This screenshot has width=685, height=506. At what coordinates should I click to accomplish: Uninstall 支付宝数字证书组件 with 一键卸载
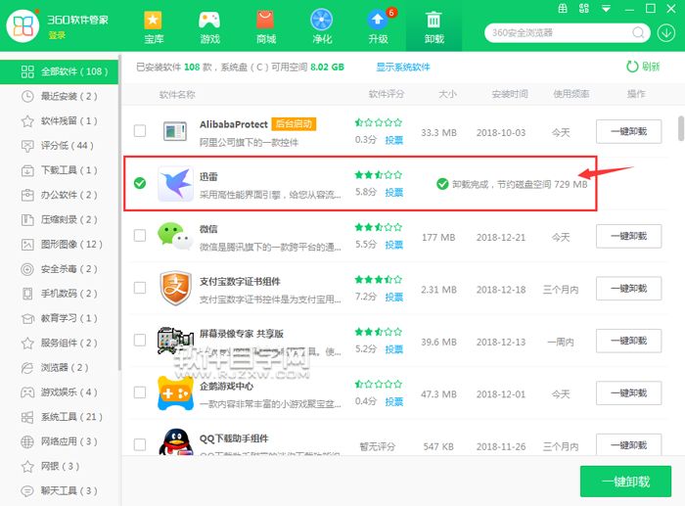(628, 289)
